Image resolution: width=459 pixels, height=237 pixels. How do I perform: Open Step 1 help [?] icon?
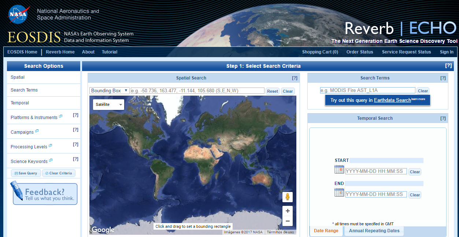(448, 66)
